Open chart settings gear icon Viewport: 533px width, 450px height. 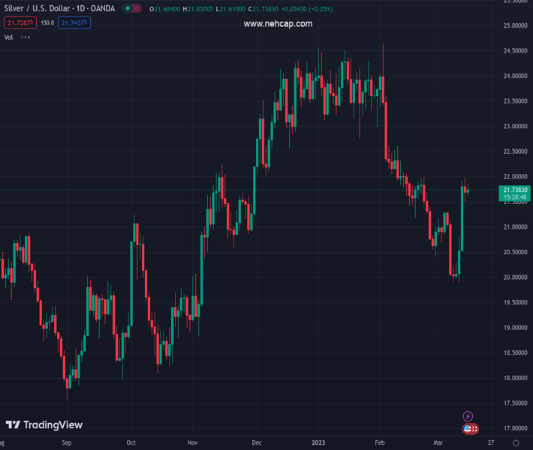[516, 444]
